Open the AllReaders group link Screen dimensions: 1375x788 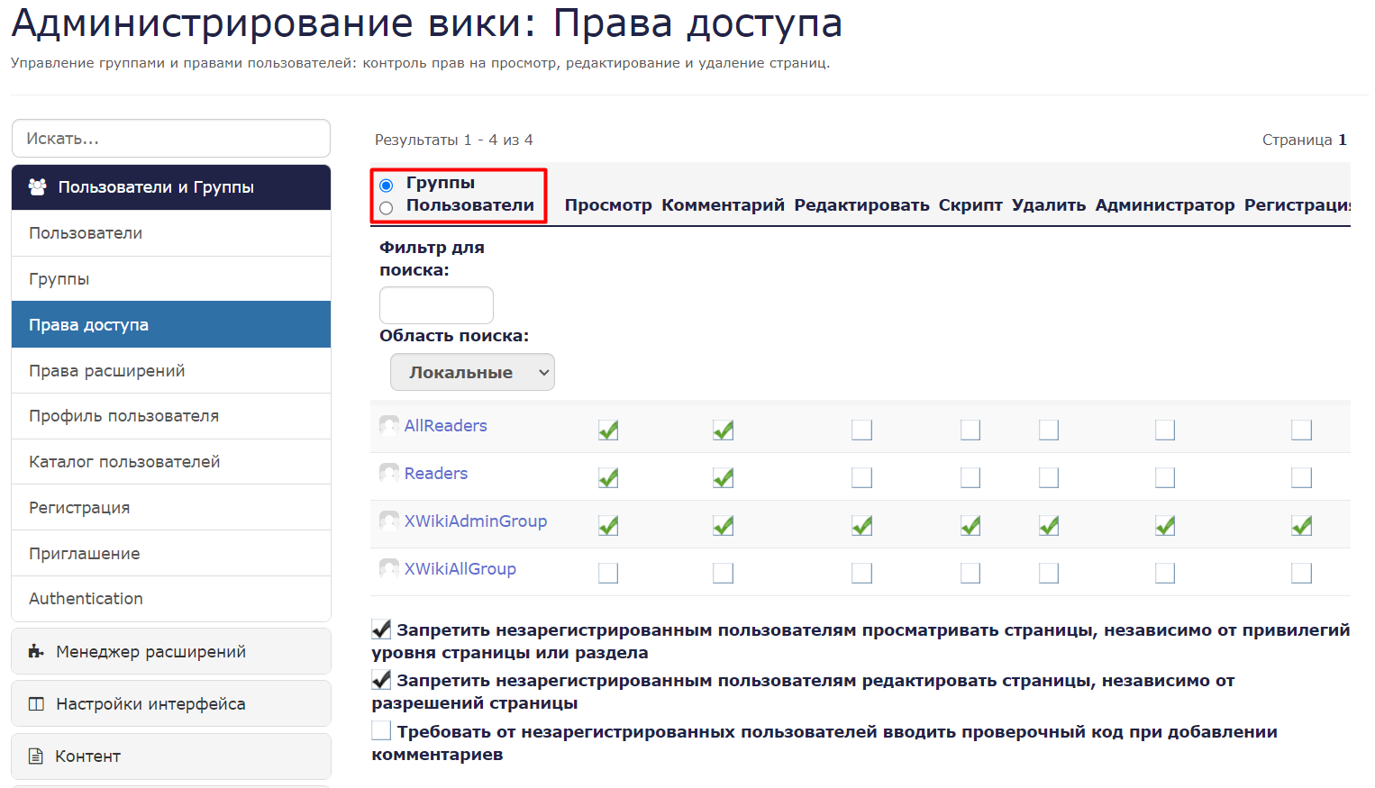click(x=445, y=426)
